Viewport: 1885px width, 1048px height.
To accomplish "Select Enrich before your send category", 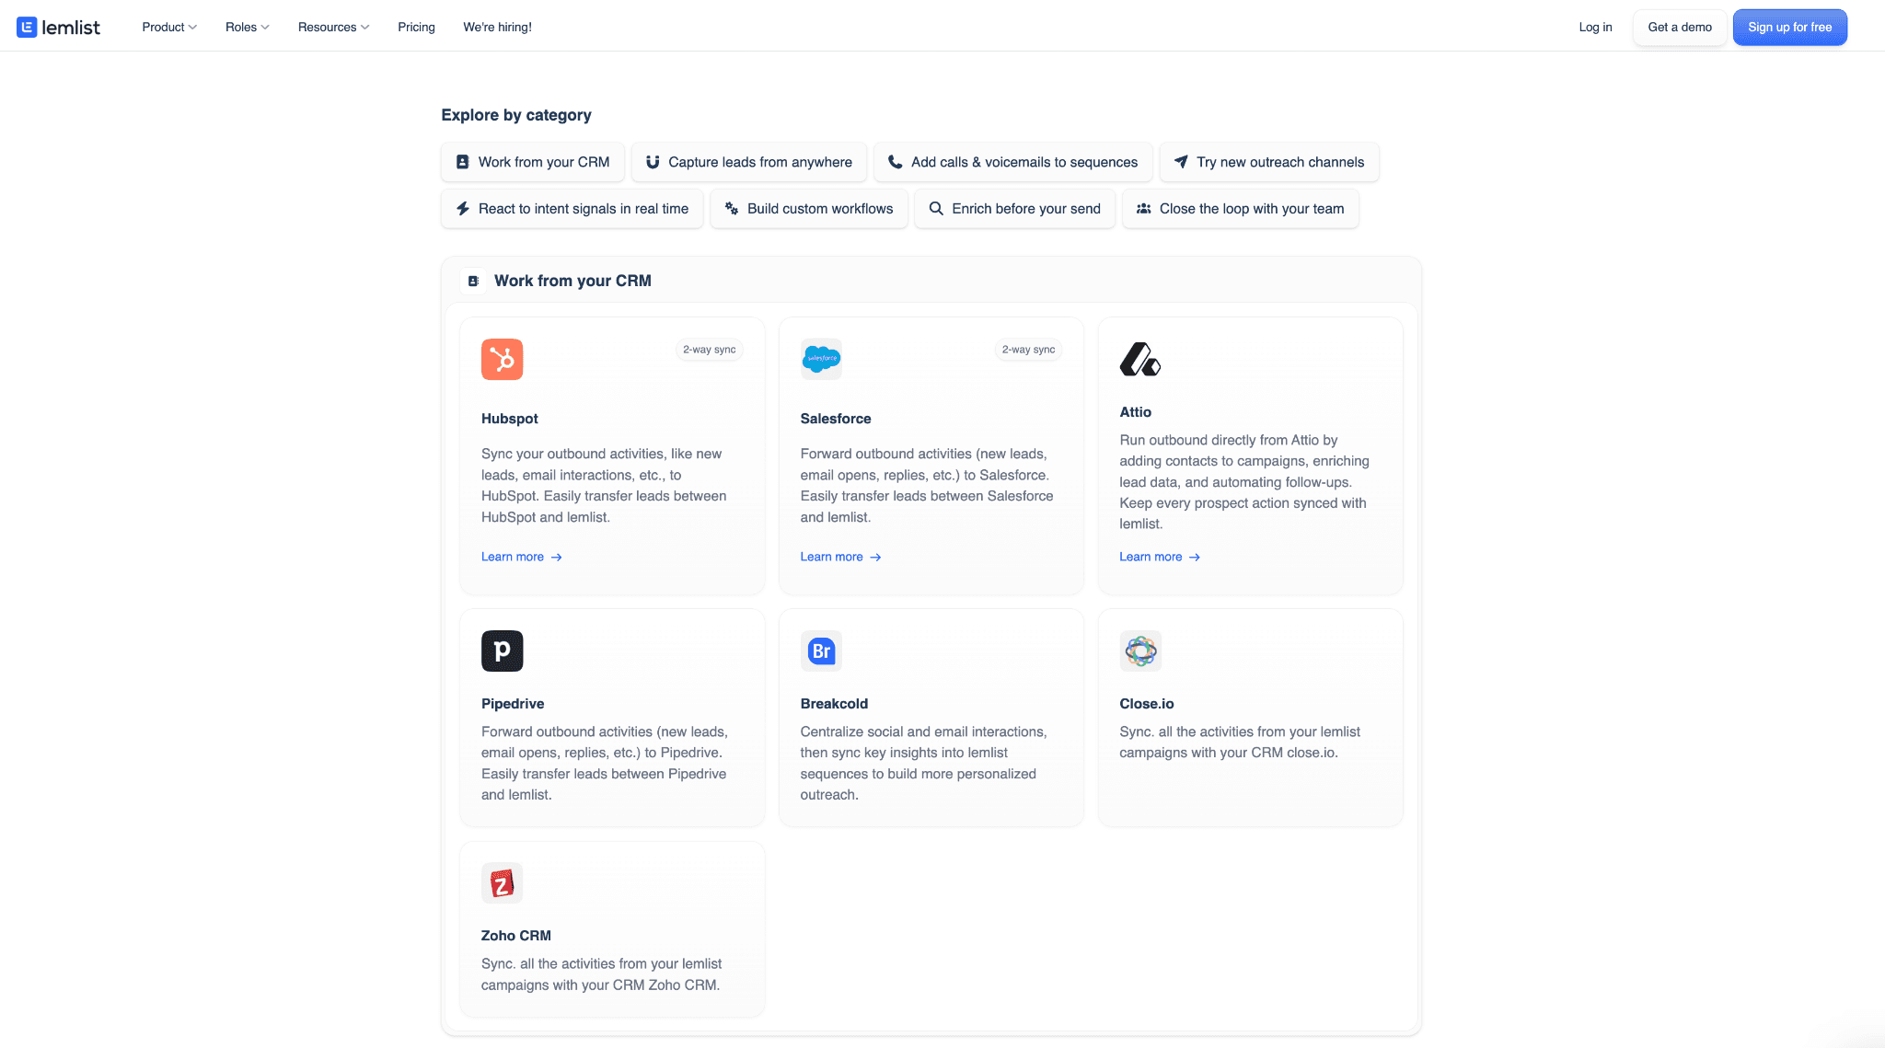I will tap(1015, 209).
